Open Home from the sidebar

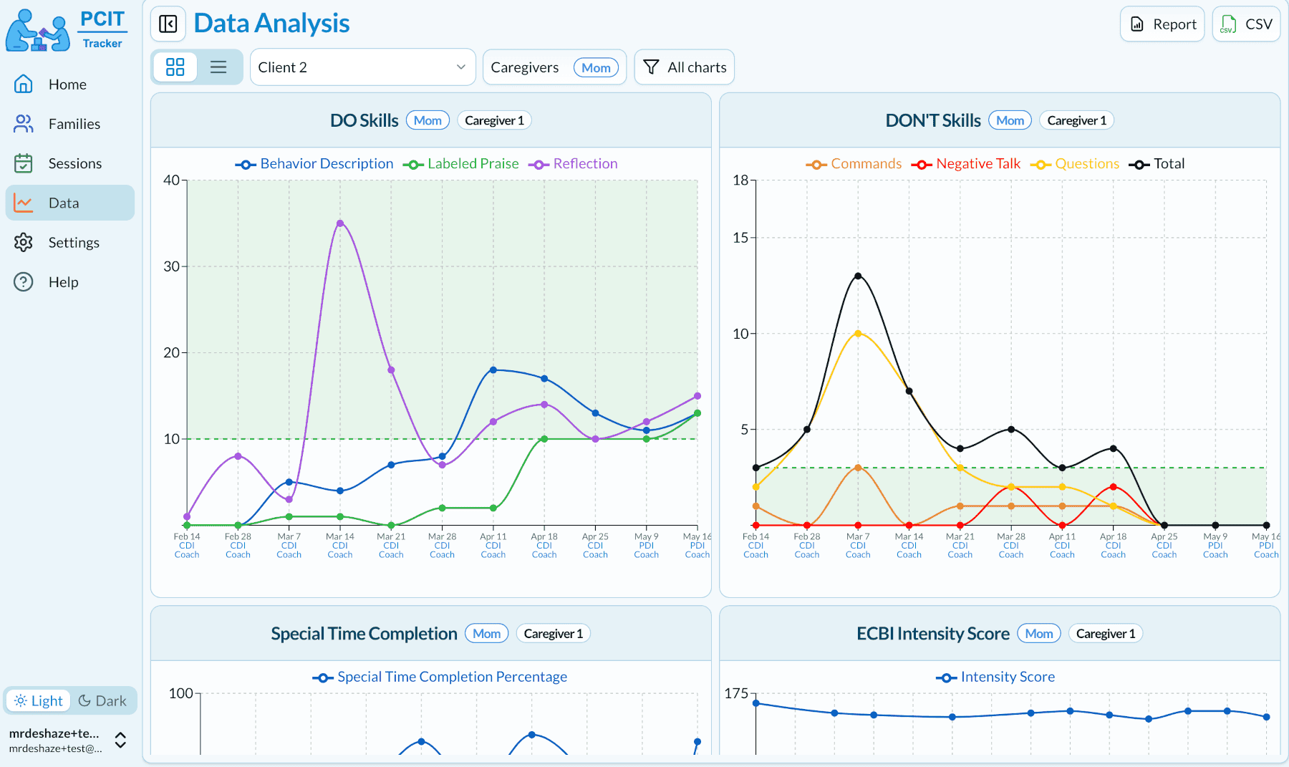click(x=67, y=85)
